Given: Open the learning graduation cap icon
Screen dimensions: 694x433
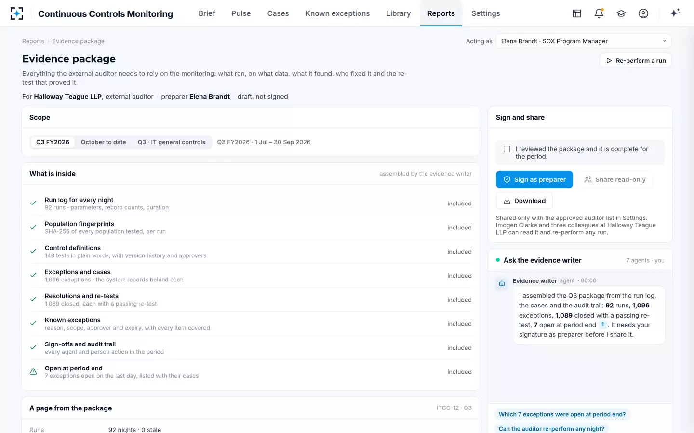Looking at the screenshot, I should (x=621, y=13).
